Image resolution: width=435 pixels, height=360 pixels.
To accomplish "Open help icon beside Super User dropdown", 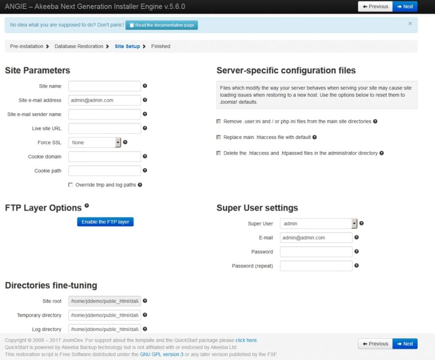I will (x=361, y=223).
